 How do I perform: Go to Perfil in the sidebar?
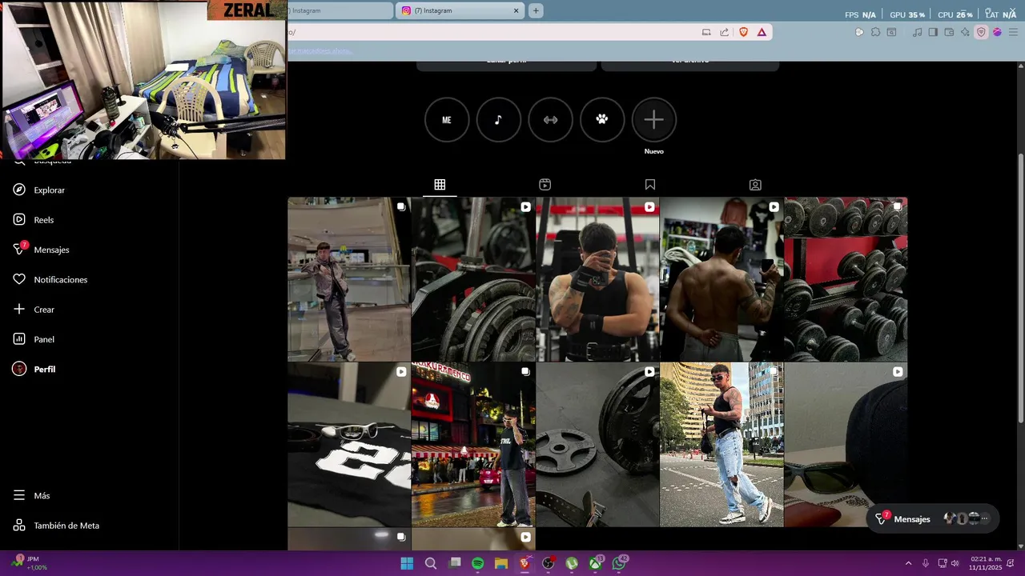(34, 370)
